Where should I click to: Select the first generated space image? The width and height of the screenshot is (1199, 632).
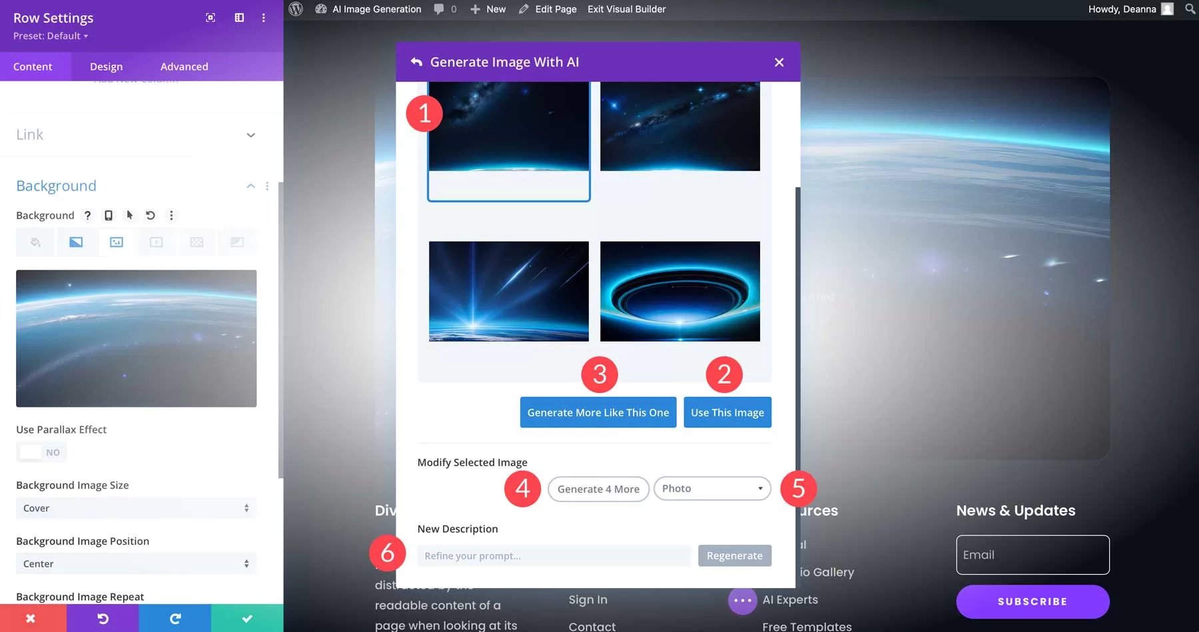tap(509, 127)
